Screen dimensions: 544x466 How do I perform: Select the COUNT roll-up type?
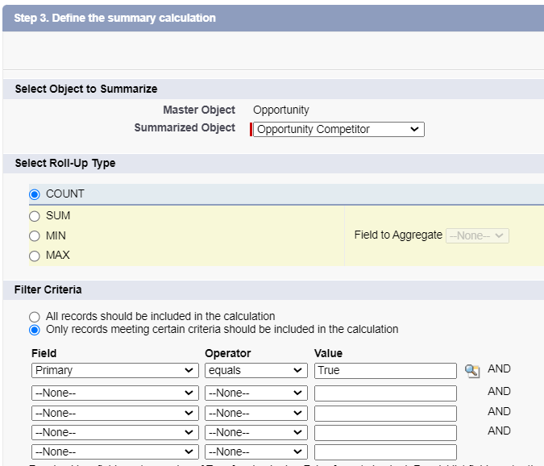pyautogui.click(x=35, y=194)
